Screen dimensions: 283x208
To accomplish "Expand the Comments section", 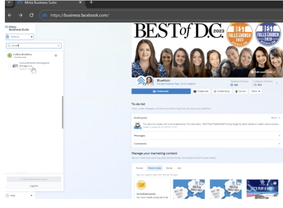I will 279,144.
